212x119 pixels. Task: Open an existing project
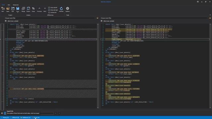8,9
